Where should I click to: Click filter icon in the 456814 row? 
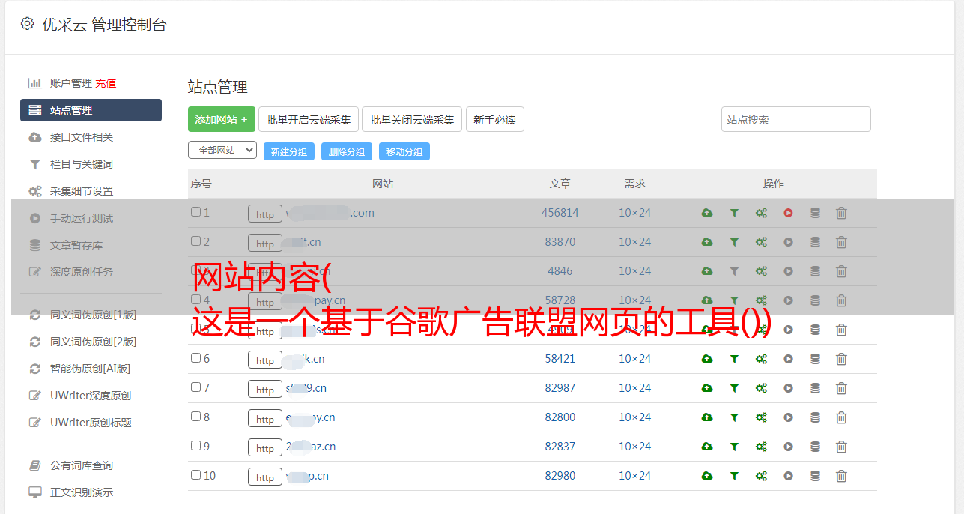(x=734, y=213)
